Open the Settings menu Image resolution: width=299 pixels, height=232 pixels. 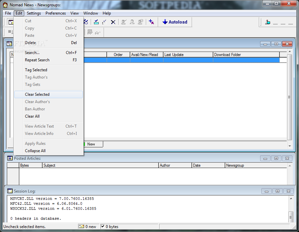point(34,13)
